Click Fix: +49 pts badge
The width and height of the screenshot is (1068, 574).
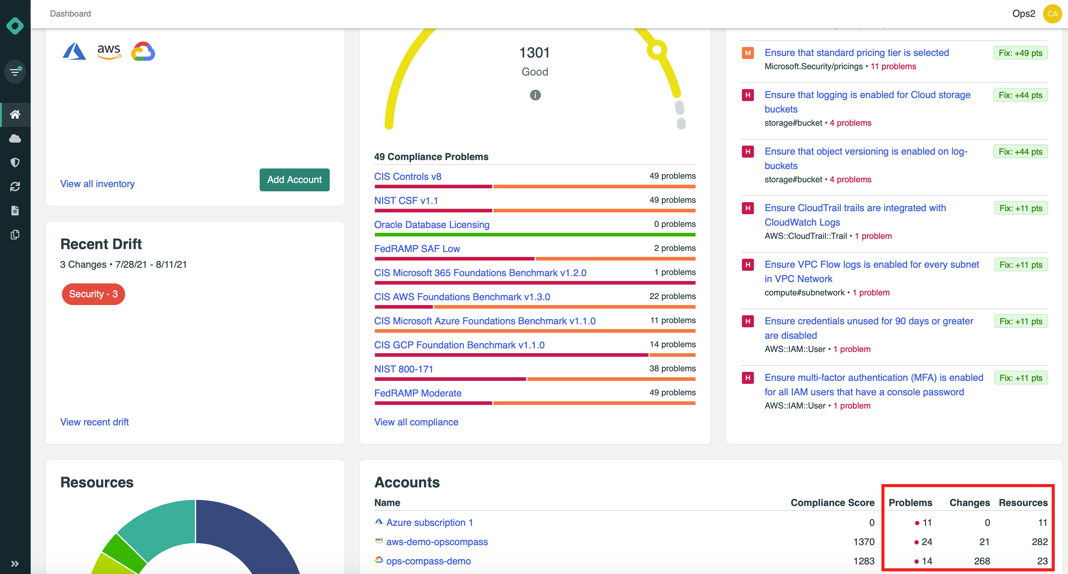point(1020,53)
